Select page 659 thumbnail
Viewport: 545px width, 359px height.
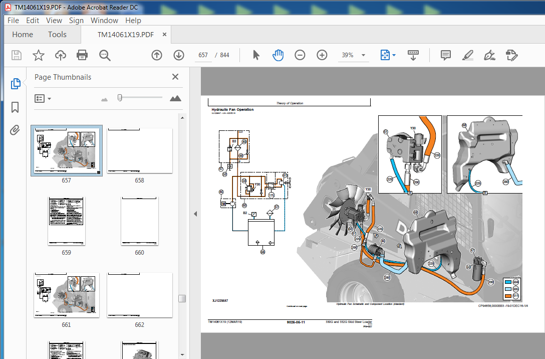coord(67,221)
